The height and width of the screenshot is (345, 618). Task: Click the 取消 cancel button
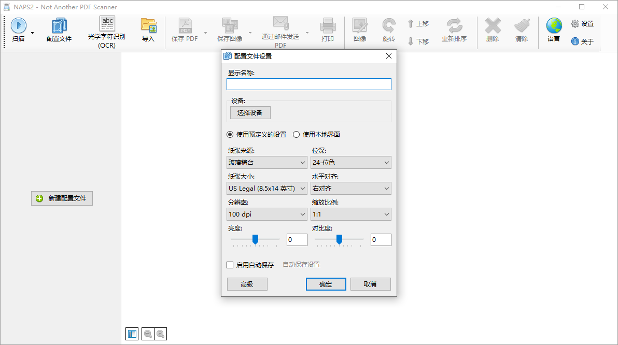click(x=371, y=284)
